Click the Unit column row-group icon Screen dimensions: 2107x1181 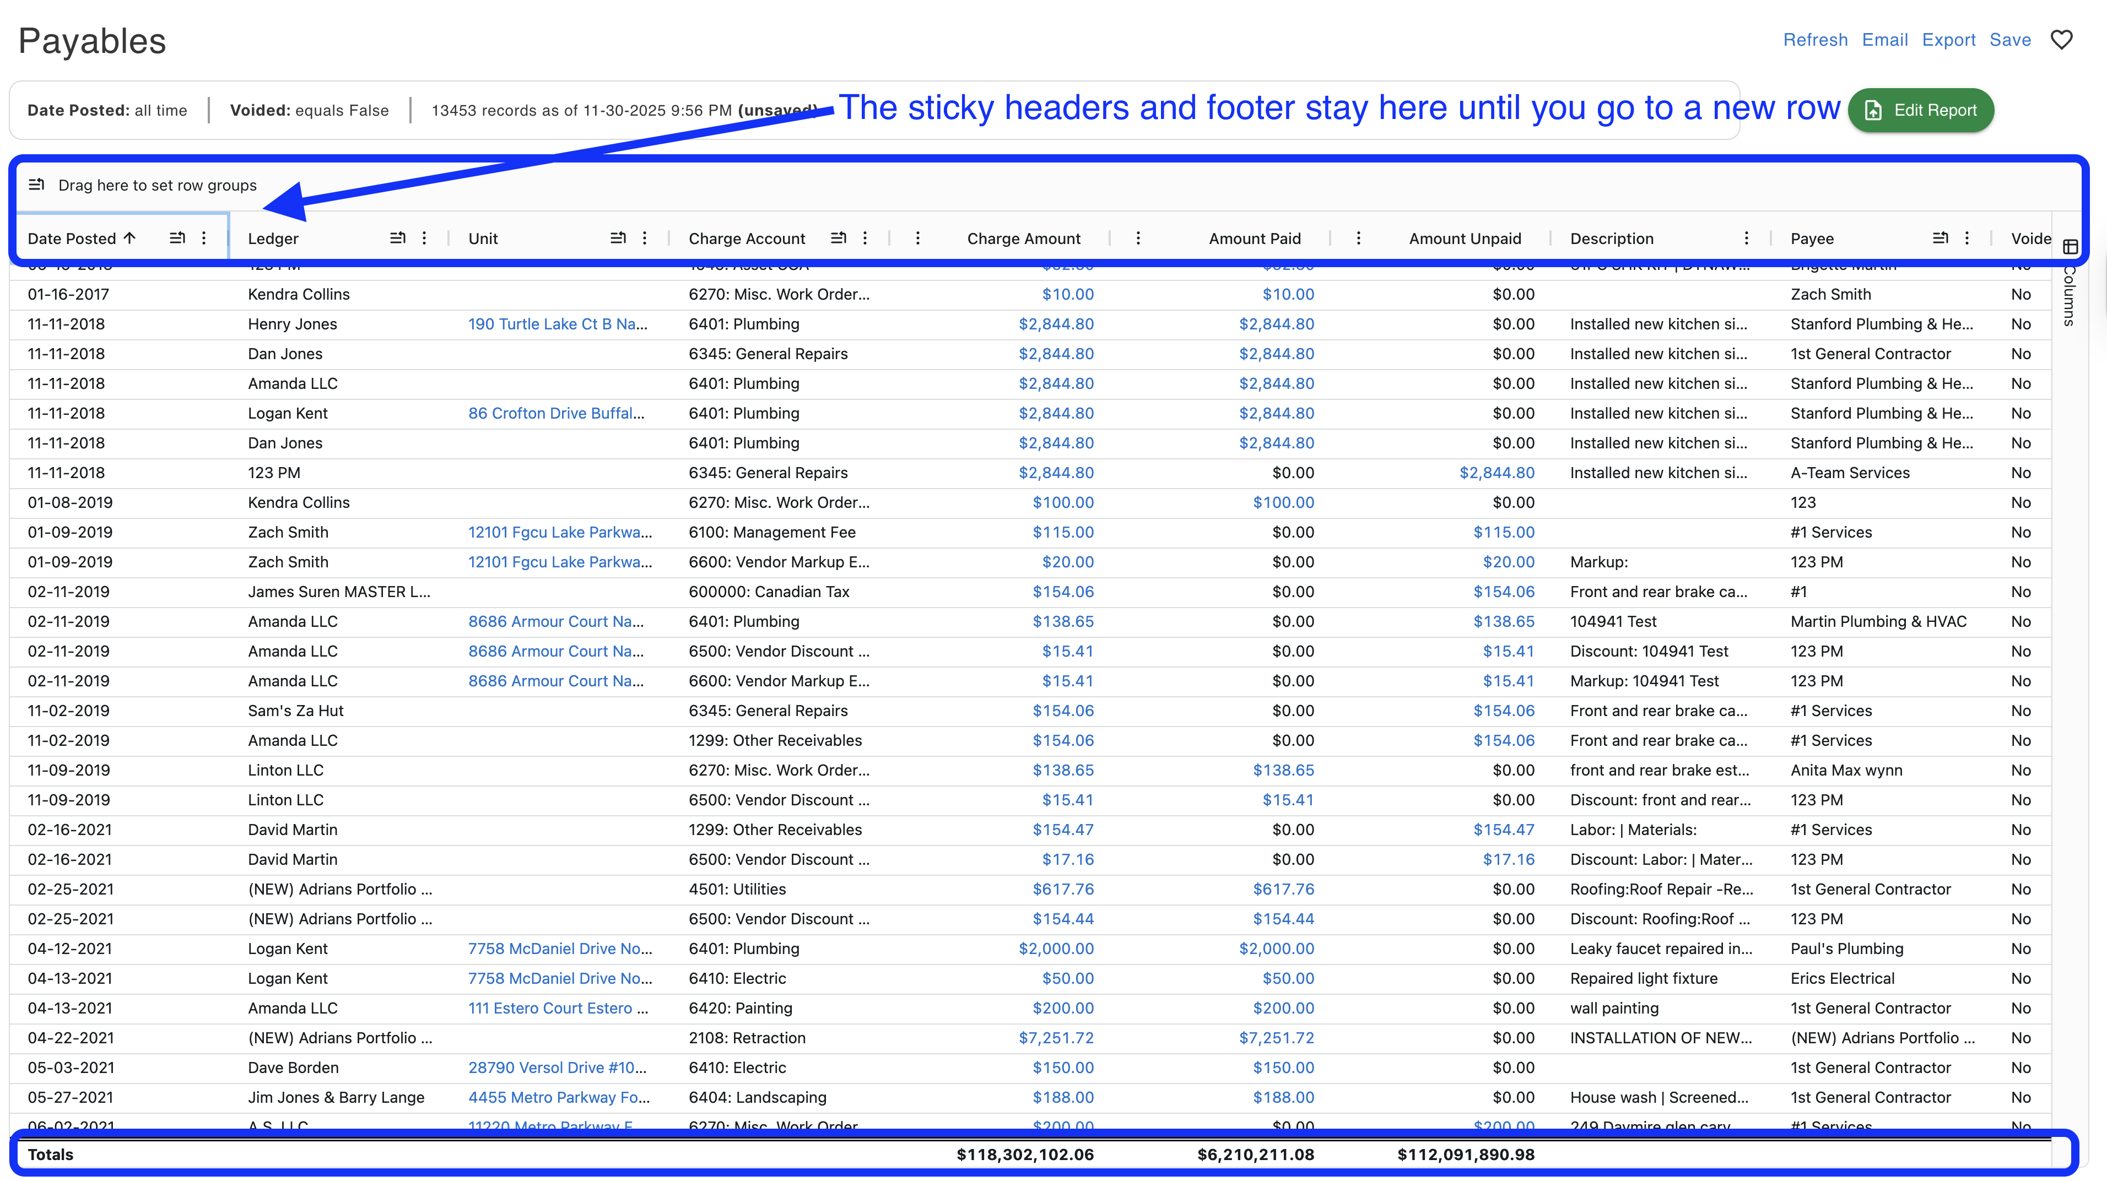click(x=618, y=238)
